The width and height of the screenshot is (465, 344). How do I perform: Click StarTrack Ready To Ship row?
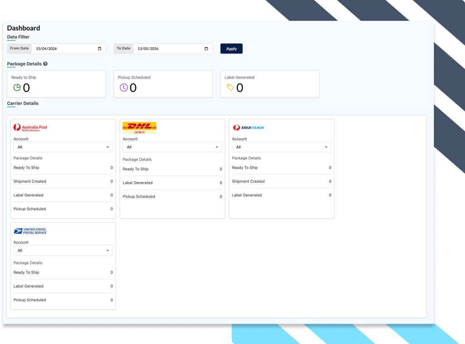point(282,168)
